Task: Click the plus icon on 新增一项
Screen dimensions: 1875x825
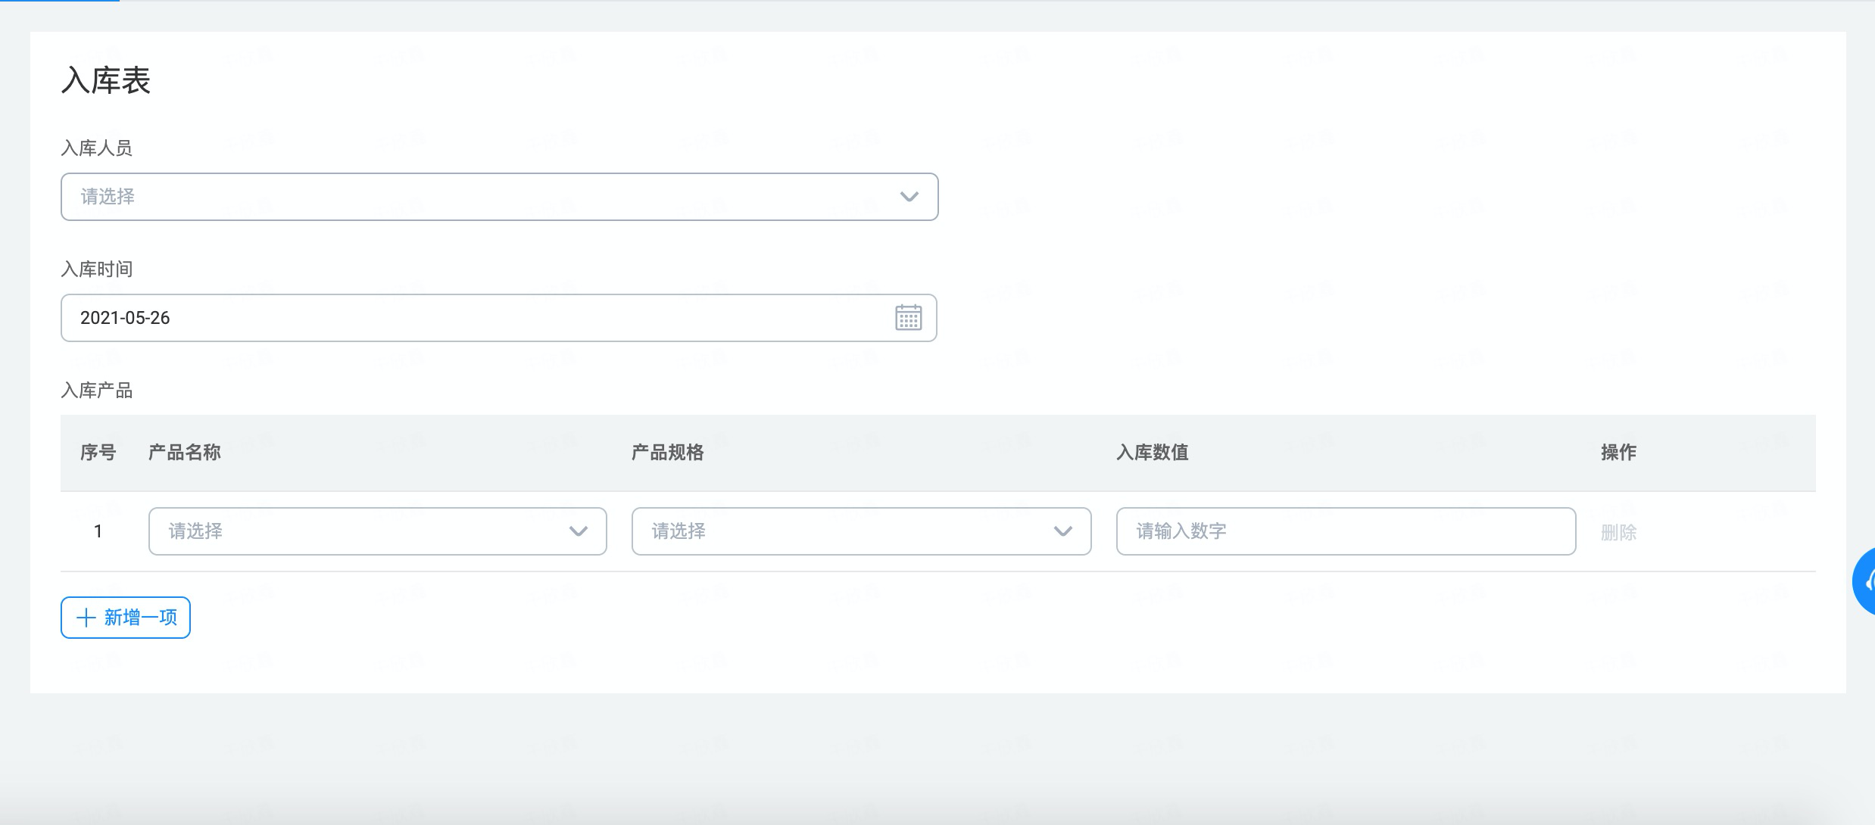Action: click(x=86, y=618)
